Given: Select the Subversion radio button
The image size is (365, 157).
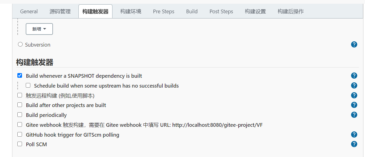Looking at the screenshot, I should click(20, 44).
